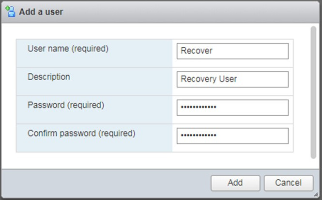Viewport: 322px width, 200px height.
Task: Focus the Description input field
Action: [232, 79]
